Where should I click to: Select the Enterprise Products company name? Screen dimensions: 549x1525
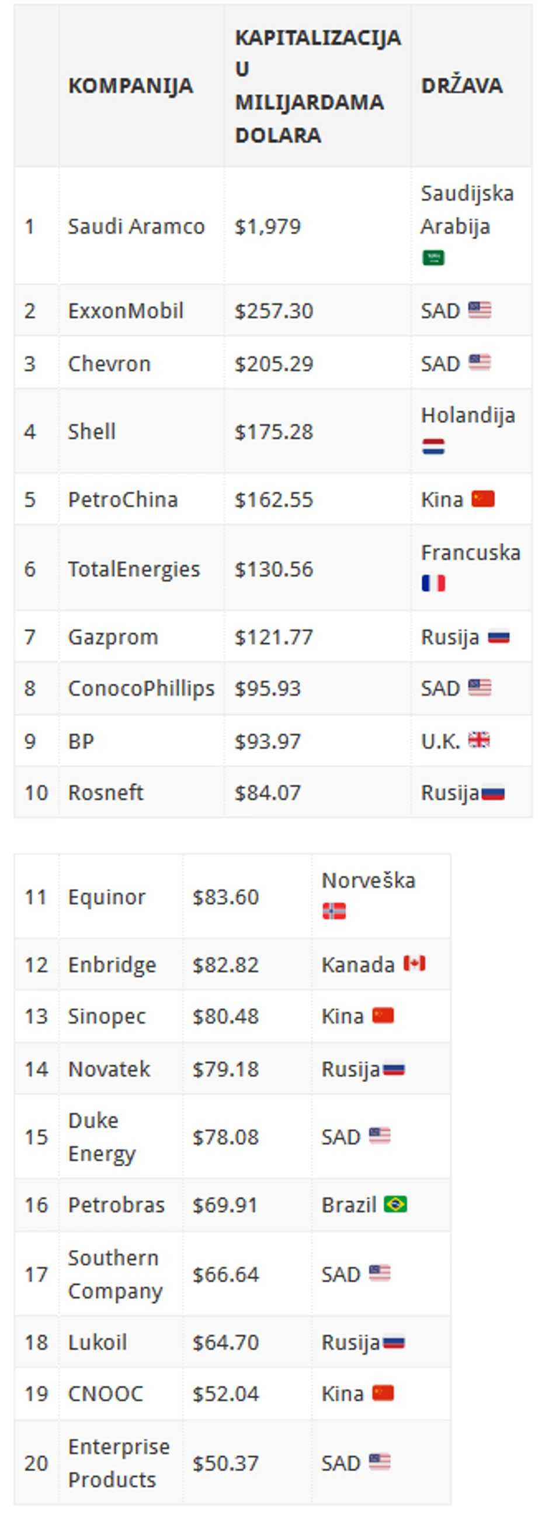click(118, 1462)
